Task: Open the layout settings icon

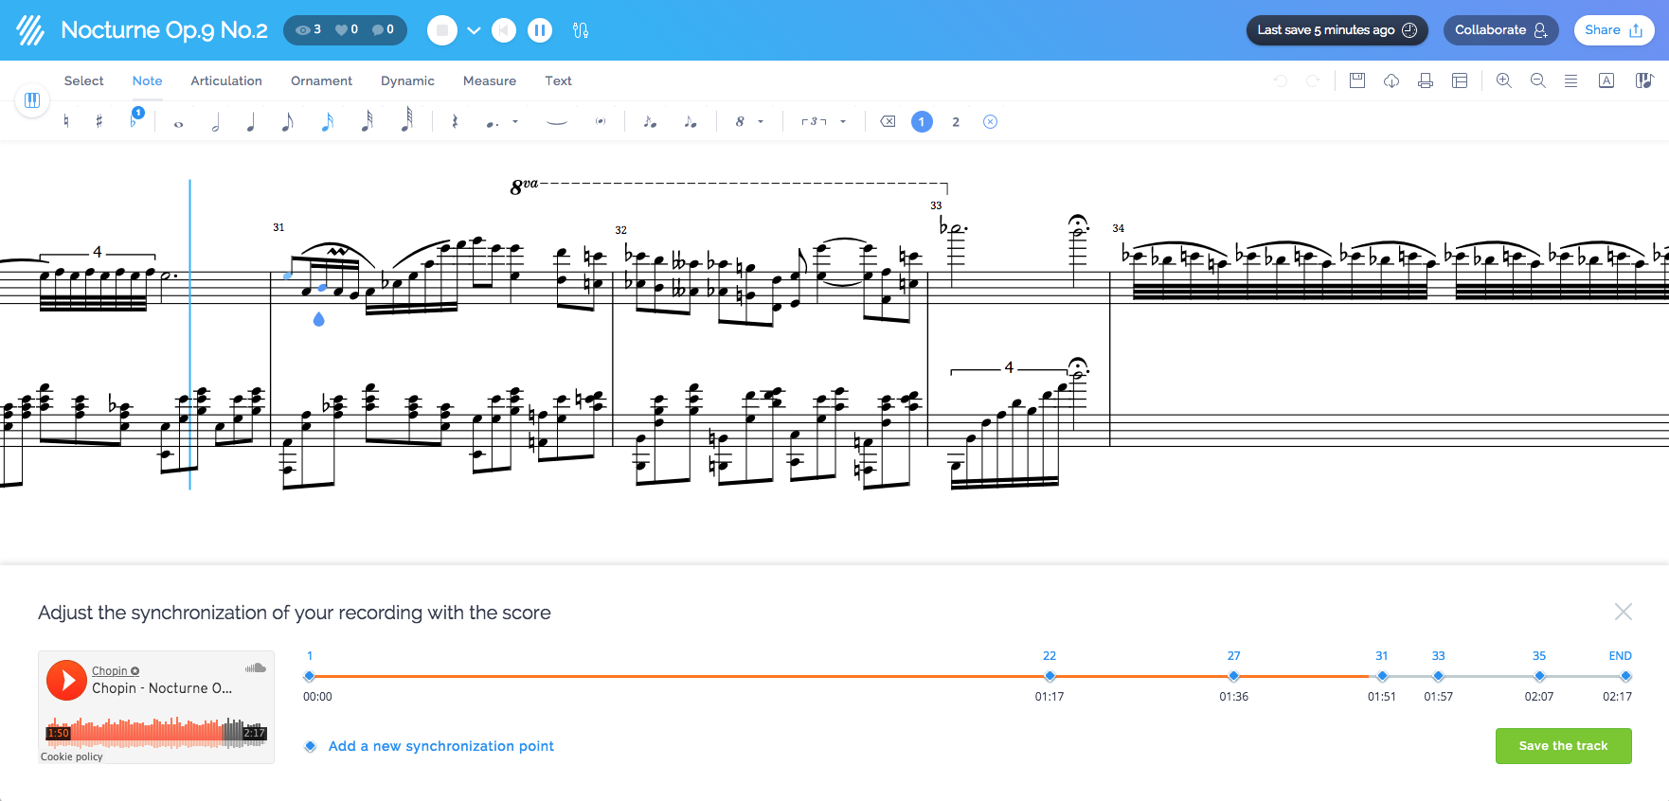Action: pyautogui.click(x=1460, y=80)
